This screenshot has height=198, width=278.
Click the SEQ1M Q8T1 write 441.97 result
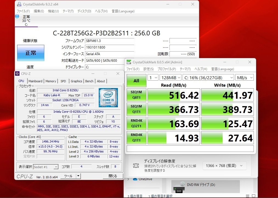tap(228, 95)
